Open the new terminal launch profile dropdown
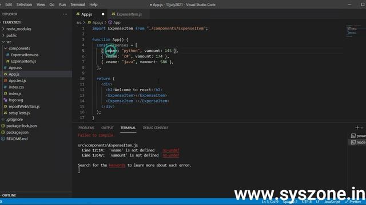Image resolution: width=366 pixels, height=205 pixels. point(362,128)
